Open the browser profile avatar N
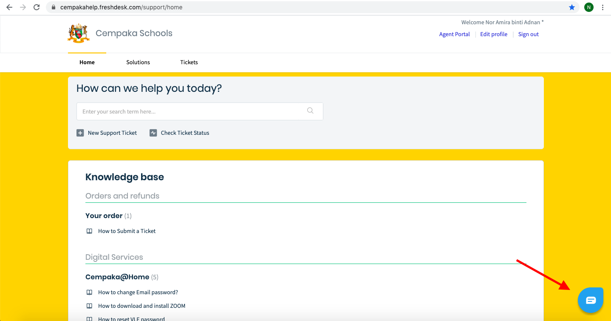This screenshot has height=321, width=611. coord(588,7)
